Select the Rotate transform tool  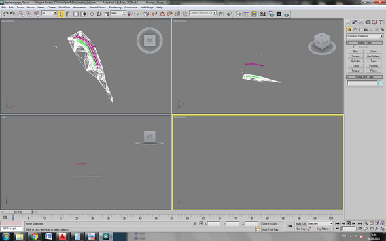(99, 14)
